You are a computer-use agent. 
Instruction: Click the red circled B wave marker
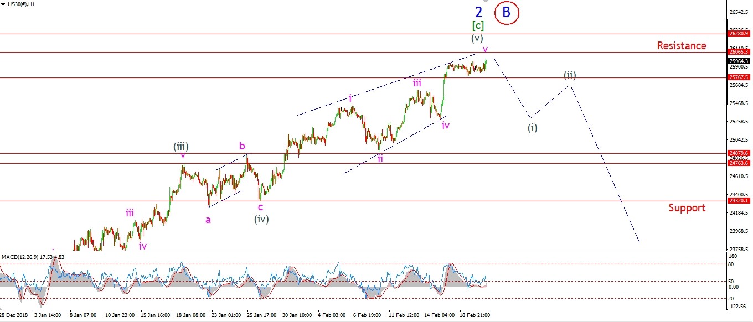507,12
